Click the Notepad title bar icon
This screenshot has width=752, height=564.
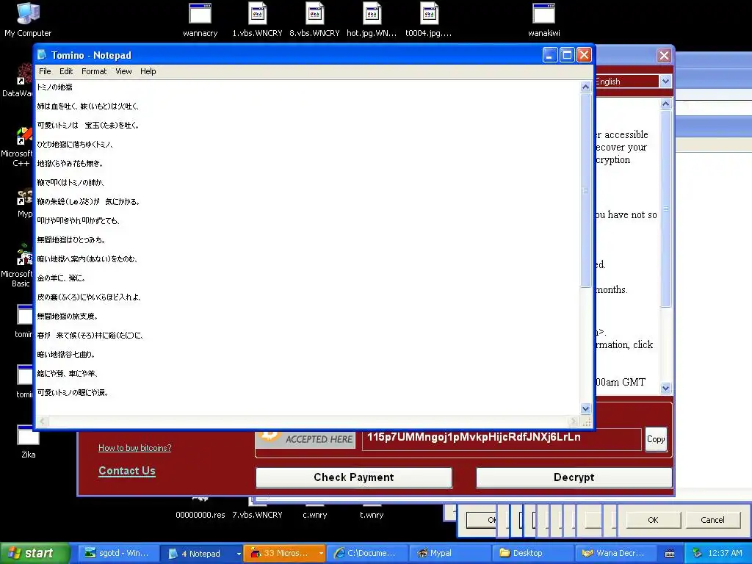click(42, 55)
